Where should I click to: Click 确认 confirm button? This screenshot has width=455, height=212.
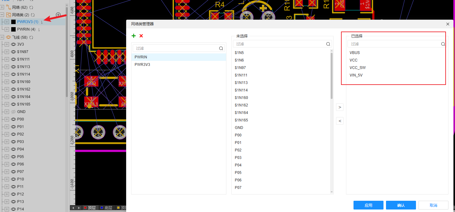pos(401,205)
